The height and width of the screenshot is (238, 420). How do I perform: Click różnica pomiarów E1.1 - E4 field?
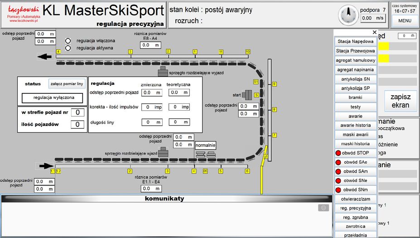pos(151,189)
